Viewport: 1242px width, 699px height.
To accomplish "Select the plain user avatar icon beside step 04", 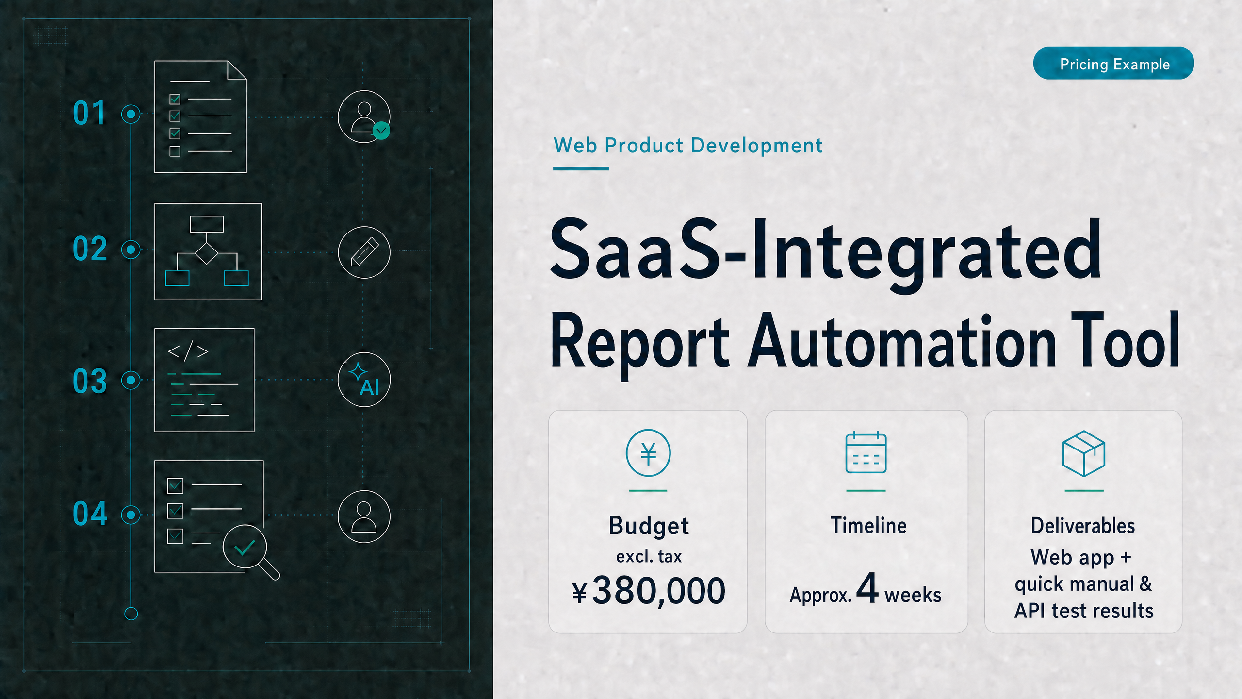I will point(364,516).
